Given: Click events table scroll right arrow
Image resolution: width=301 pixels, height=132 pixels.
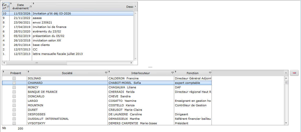Looking at the screenshot, I should (132, 63).
